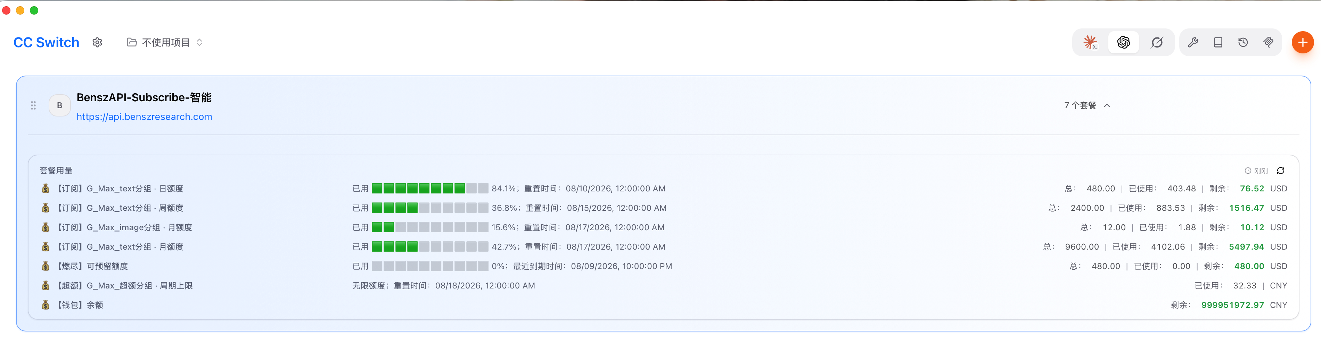Click the total value 12.00
The image size is (1321, 337).
[x=1114, y=227]
